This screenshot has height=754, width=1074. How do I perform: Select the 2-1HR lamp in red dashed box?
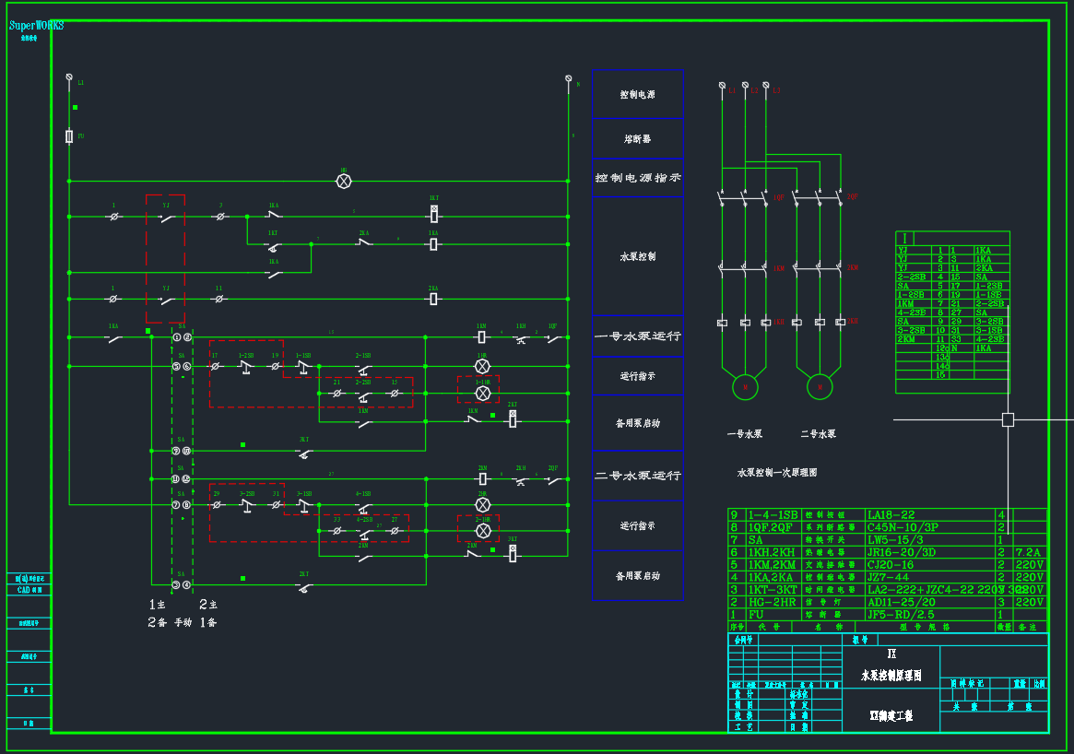click(481, 531)
